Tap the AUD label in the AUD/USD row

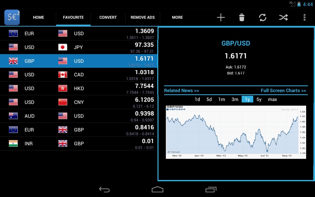click(x=30, y=116)
